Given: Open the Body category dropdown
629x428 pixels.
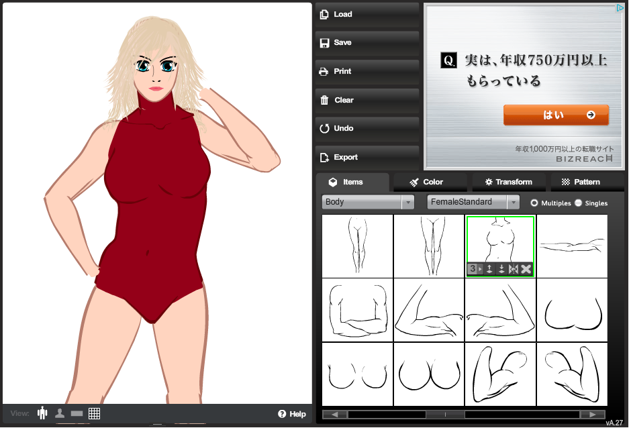Looking at the screenshot, I should [x=369, y=202].
